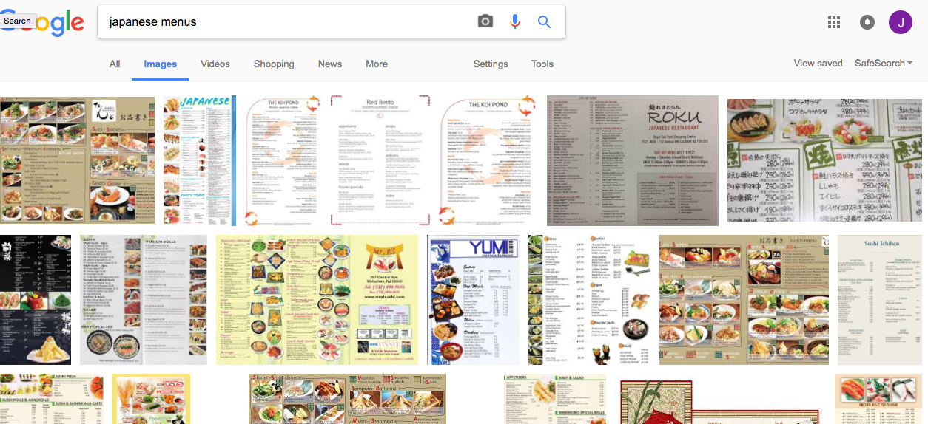Click the Tools button
928x424 pixels.
pos(542,64)
